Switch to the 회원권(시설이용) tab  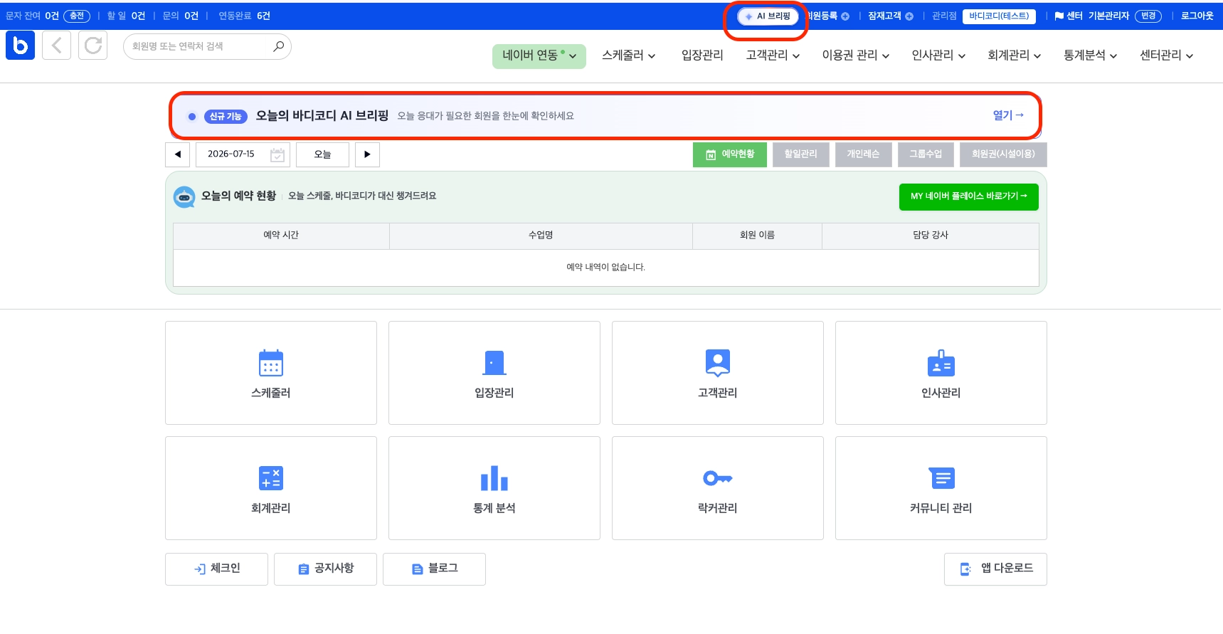pos(1003,154)
